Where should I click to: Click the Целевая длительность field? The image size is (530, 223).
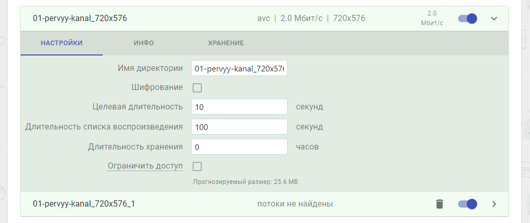tap(239, 107)
